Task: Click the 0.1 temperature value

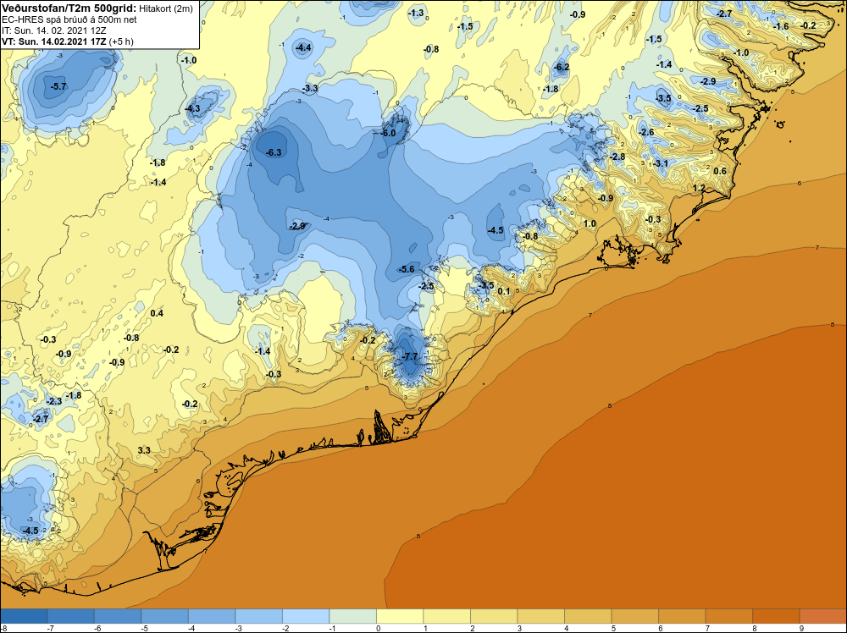Action: pyautogui.click(x=503, y=291)
